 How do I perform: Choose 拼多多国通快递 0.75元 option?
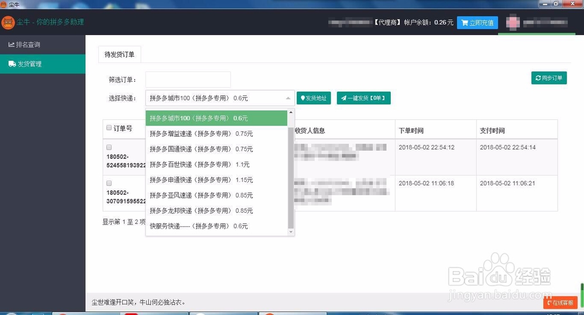(x=217, y=149)
